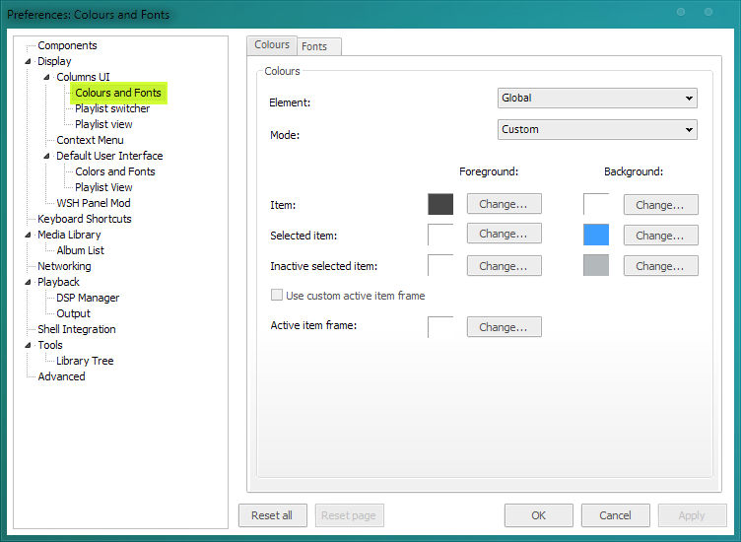
Task: Collapse the Display tree node
Action: tap(28, 61)
